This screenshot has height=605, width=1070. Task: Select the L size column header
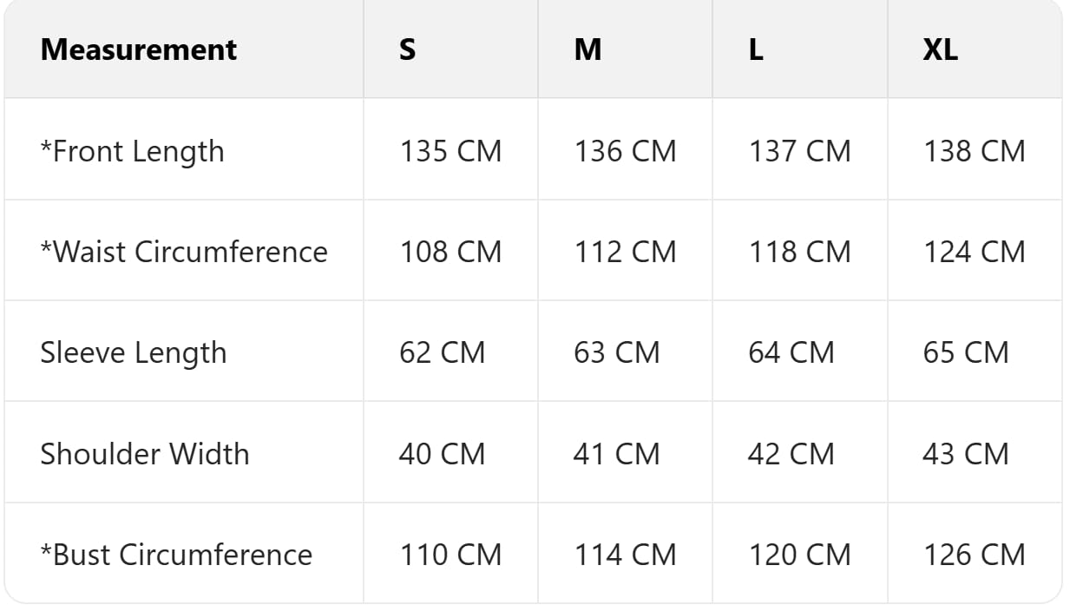pyautogui.click(x=756, y=49)
